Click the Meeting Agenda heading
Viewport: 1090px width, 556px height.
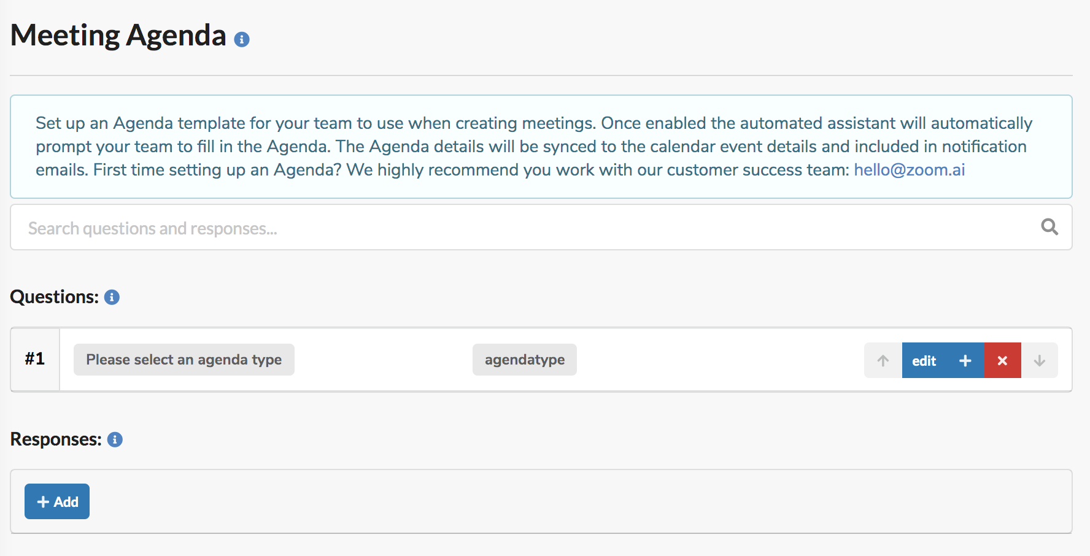pyautogui.click(x=118, y=35)
